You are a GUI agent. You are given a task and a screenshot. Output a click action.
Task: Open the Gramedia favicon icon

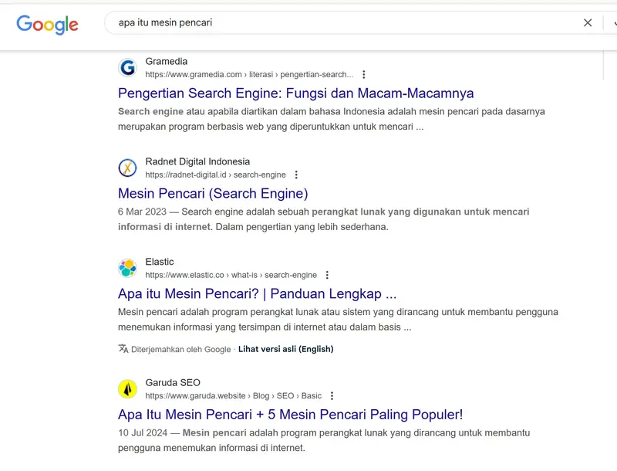[x=127, y=68]
